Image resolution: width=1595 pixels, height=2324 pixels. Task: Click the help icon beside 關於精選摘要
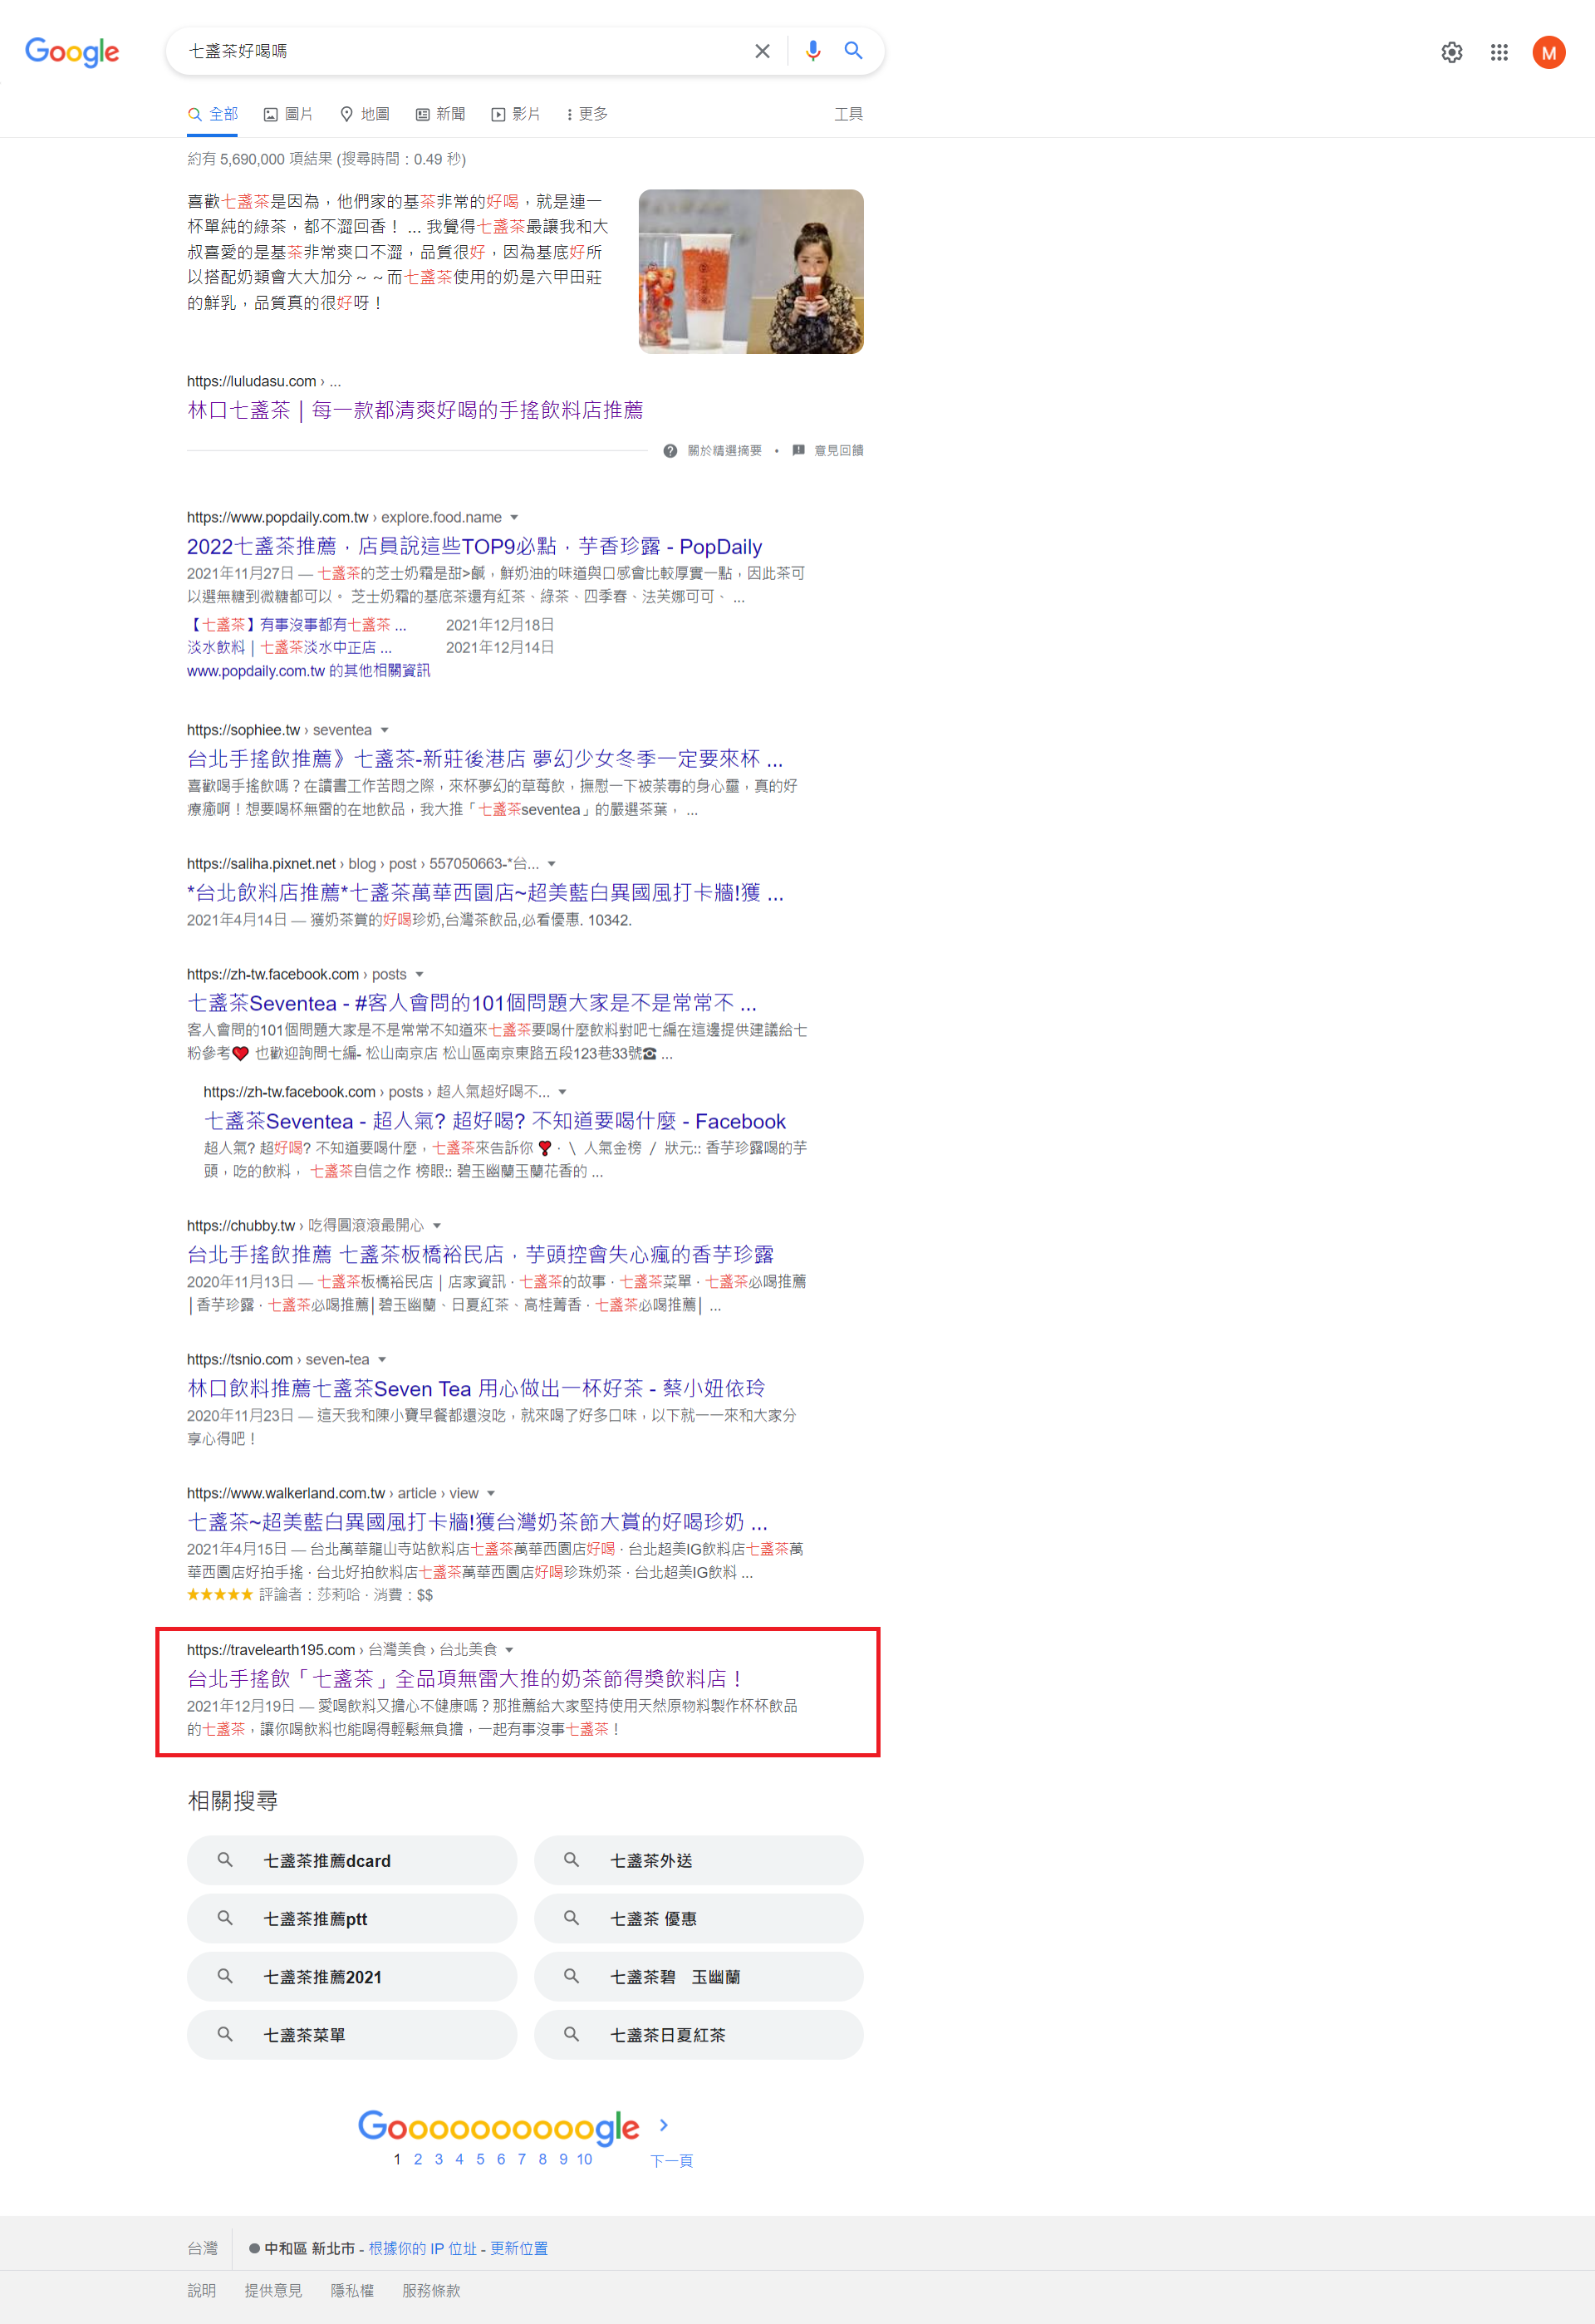[670, 451]
